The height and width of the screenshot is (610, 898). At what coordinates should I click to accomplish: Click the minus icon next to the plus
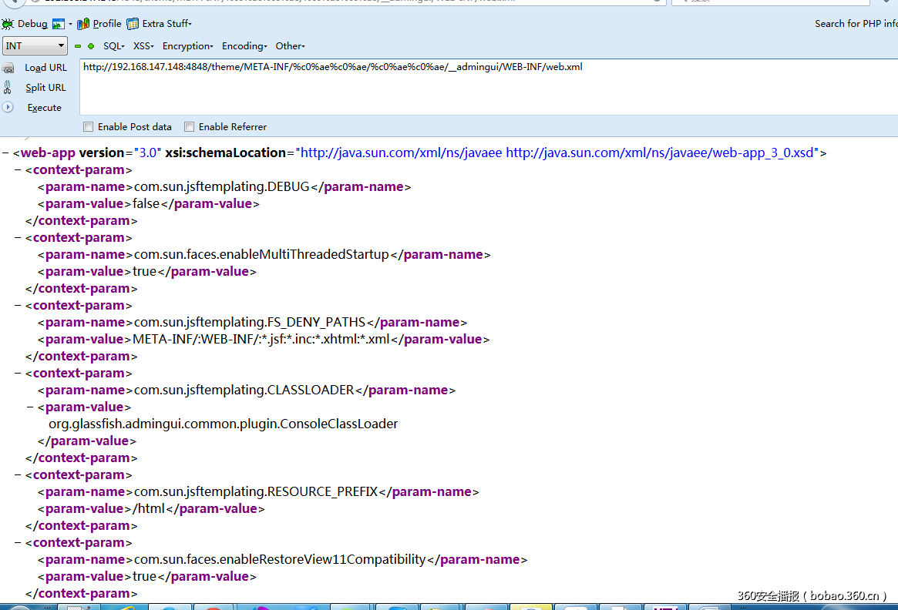[78, 45]
